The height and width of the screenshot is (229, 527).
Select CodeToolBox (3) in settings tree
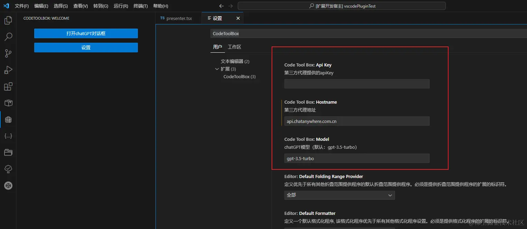[x=239, y=76]
